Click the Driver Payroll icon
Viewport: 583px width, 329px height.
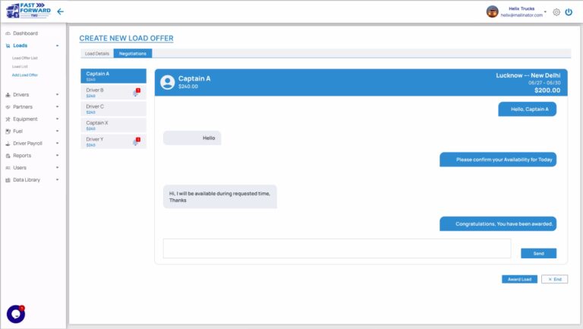(x=8, y=144)
